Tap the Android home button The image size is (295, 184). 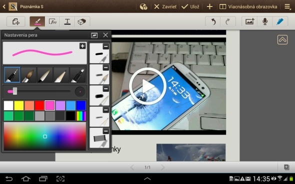click(x=26, y=179)
